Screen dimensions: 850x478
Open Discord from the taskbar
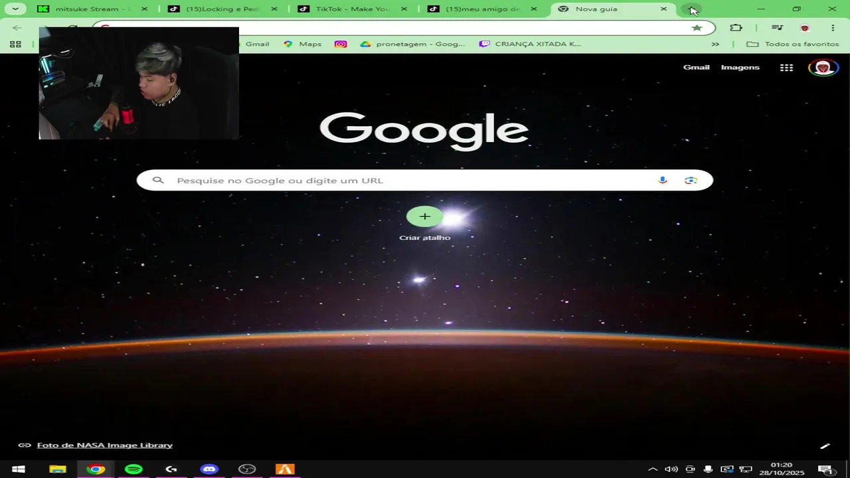click(209, 469)
